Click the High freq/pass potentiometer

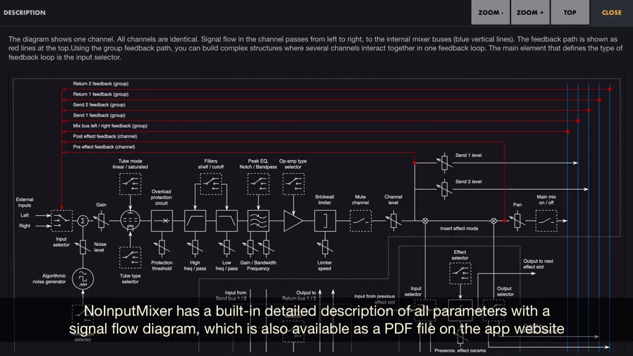(195, 247)
